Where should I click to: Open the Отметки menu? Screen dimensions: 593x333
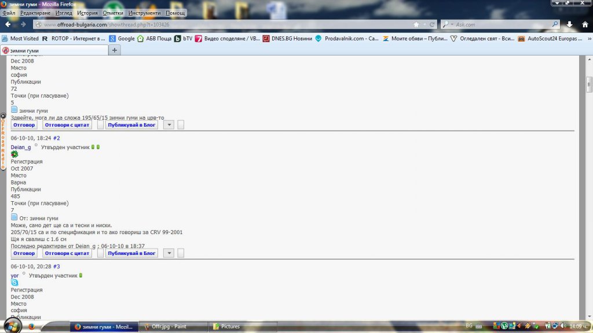pos(113,13)
